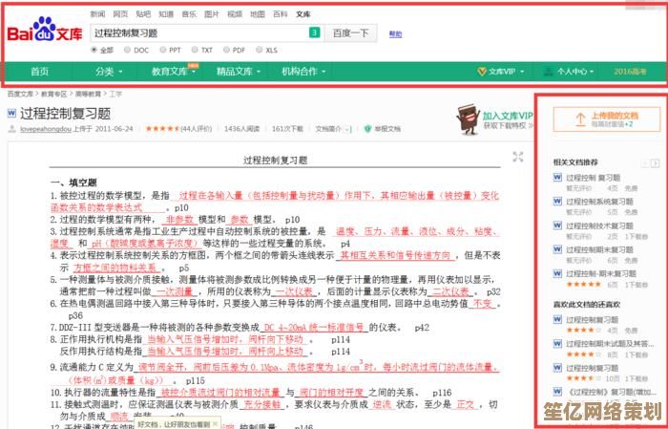
Task: Select the PDF file type filter
Action: click(x=230, y=50)
